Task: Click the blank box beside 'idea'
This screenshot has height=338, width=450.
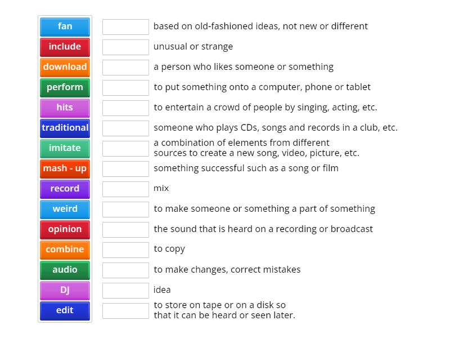Action: click(125, 290)
